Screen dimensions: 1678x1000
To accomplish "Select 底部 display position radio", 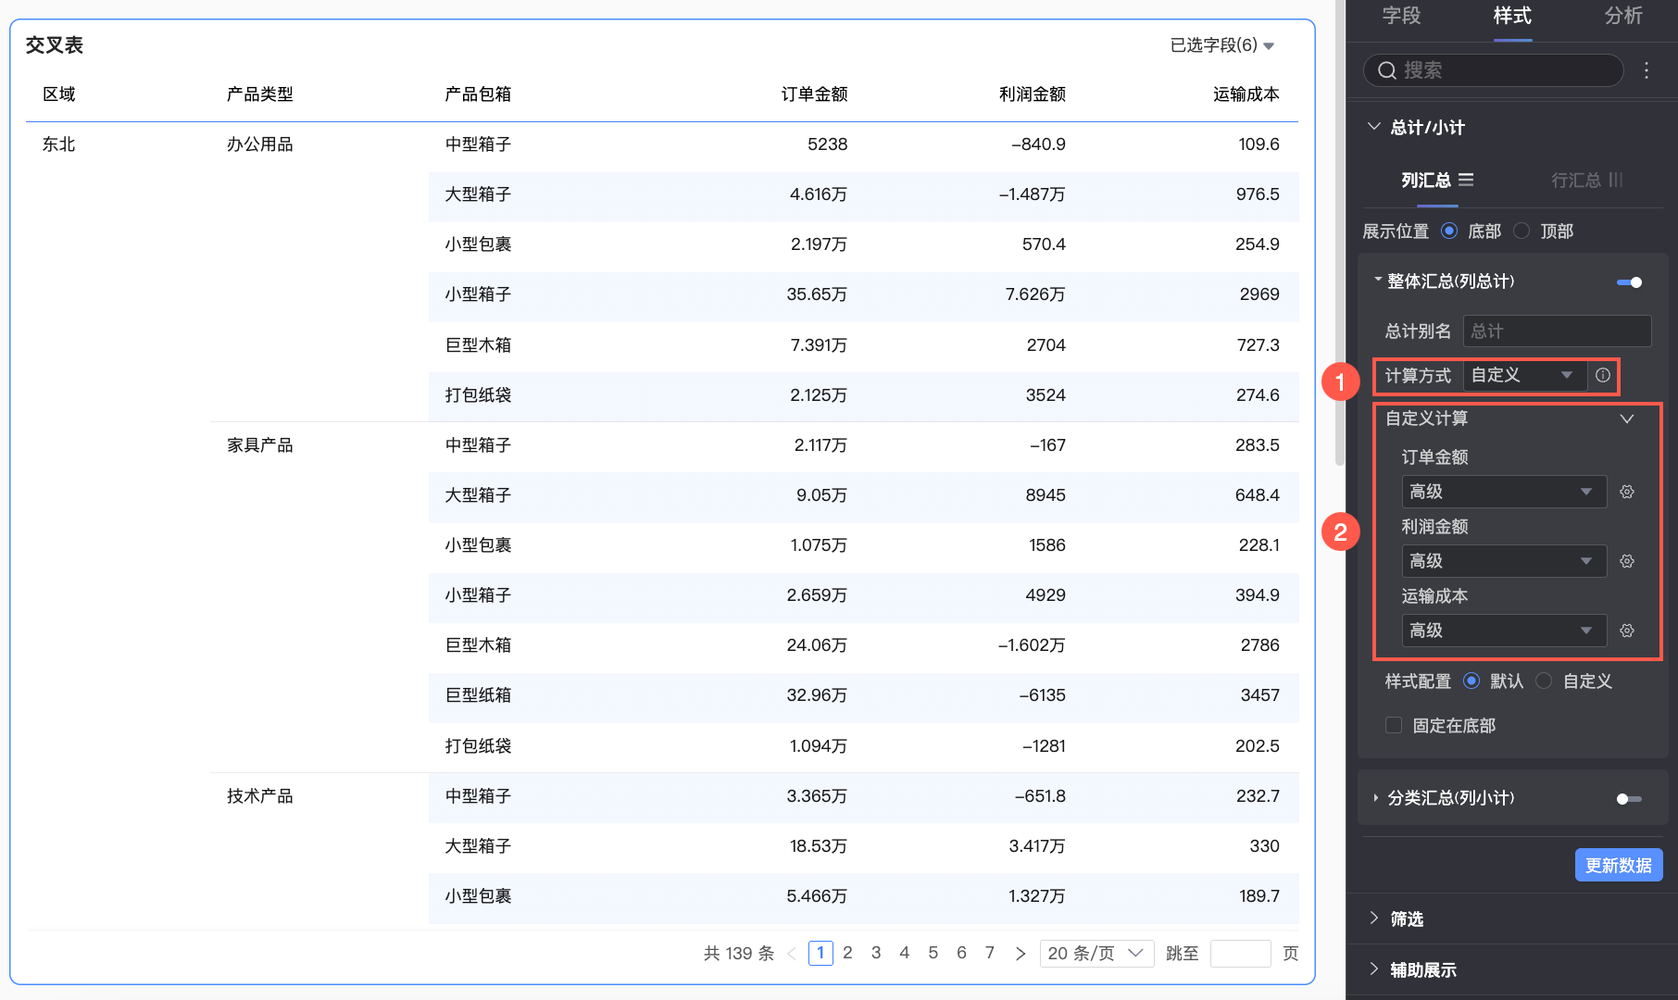I will pyautogui.click(x=1449, y=231).
